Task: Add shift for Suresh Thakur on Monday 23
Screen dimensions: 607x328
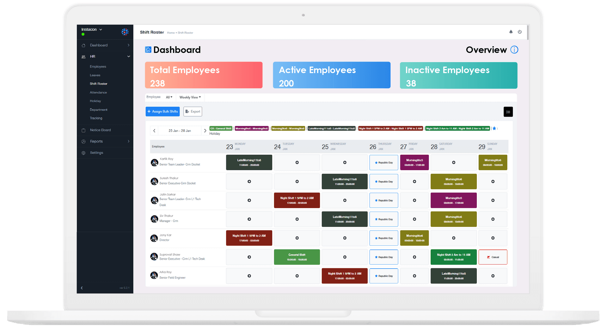Action: pos(249,182)
